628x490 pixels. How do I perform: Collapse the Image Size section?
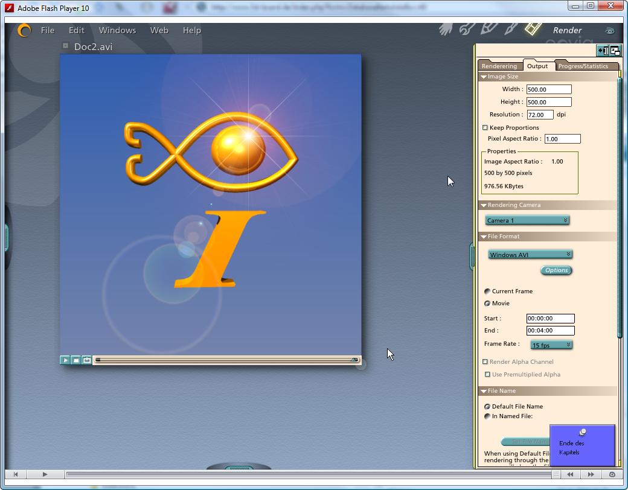click(x=484, y=77)
